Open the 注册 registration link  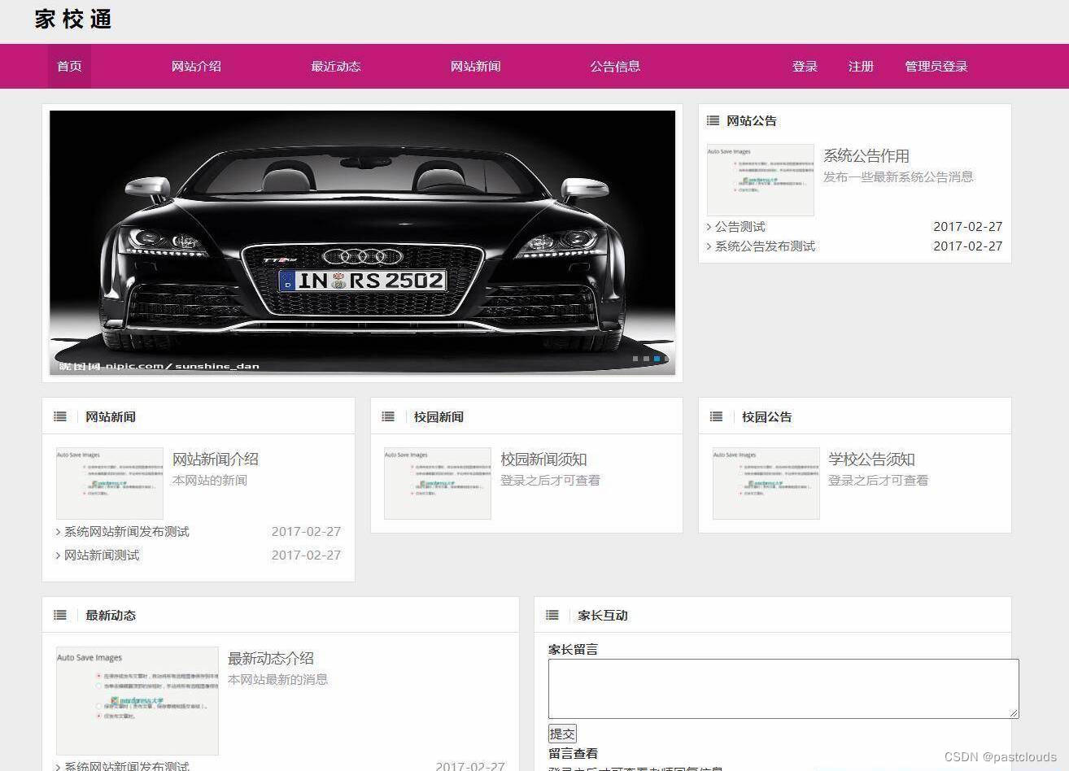[860, 66]
